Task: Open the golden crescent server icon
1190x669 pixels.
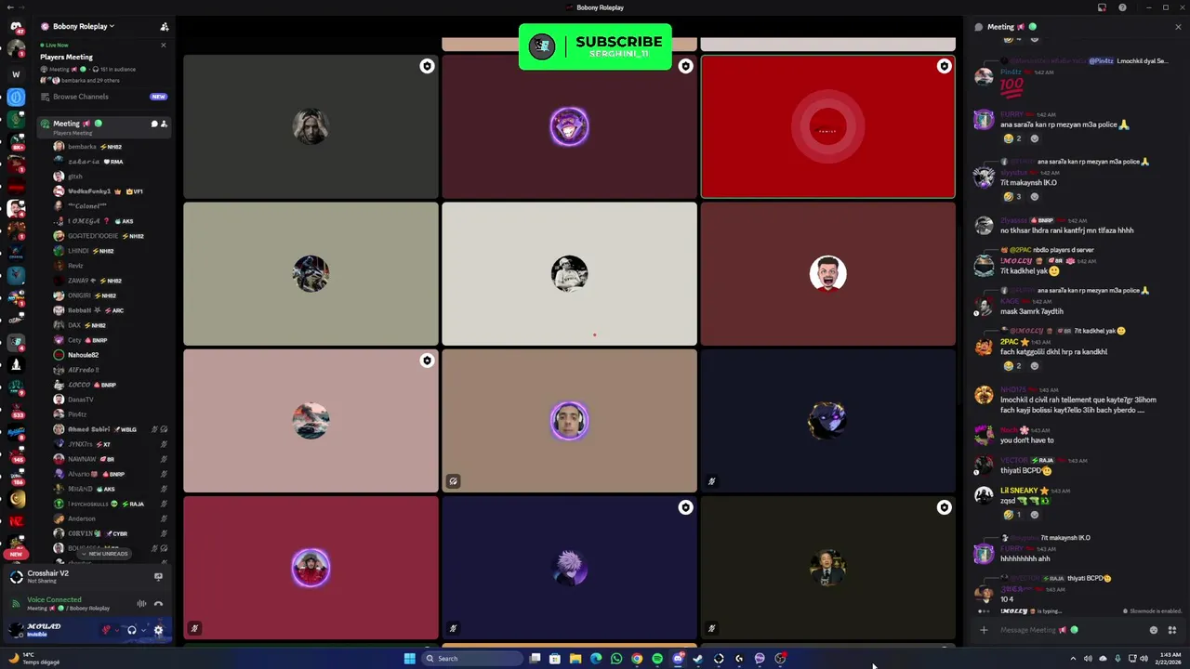Action: coord(16,499)
